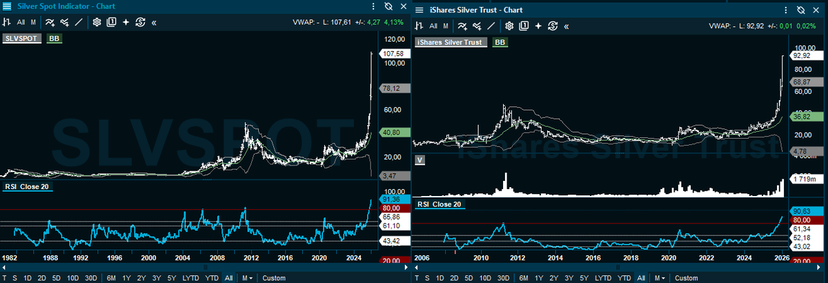Viewport: 828px width, 283px height.
Task: Click the unlink icon in Silver Spot chart title bar
Action: pyautogui.click(x=388, y=6)
